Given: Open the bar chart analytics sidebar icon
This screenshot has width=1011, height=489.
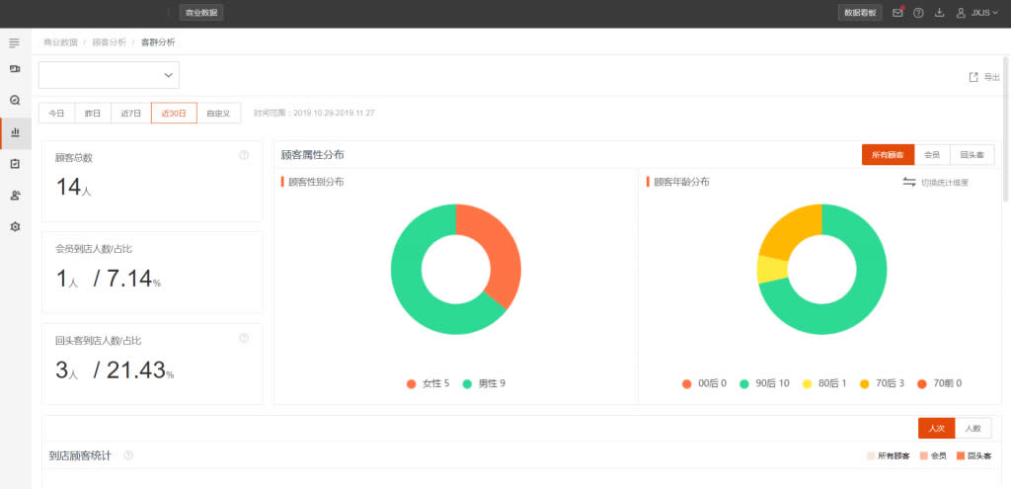Looking at the screenshot, I should [x=15, y=131].
